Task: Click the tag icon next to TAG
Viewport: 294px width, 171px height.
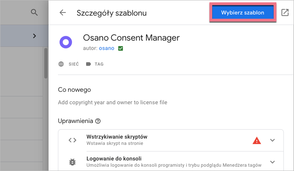Action: (x=88, y=64)
